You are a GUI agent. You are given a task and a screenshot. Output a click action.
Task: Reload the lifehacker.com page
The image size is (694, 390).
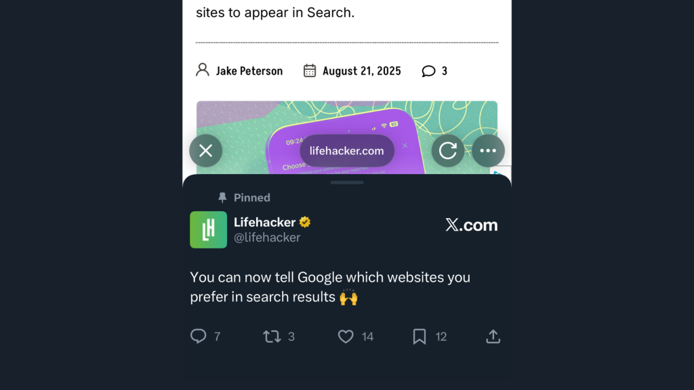click(448, 151)
